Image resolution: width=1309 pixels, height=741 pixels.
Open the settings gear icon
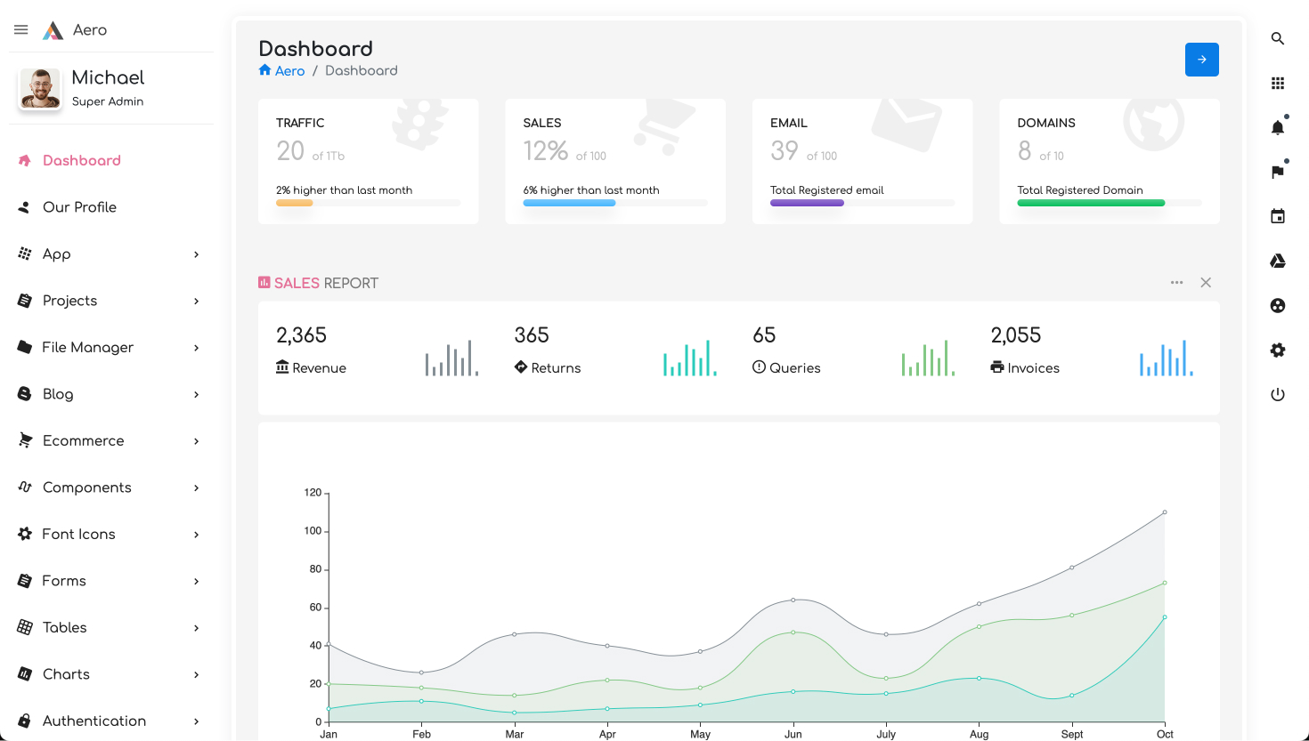(x=1278, y=350)
